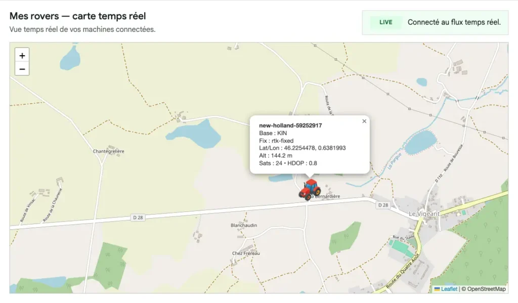Click the Ukrainian flag icon beside Leaflet
The height and width of the screenshot is (303, 518).
click(437, 289)
